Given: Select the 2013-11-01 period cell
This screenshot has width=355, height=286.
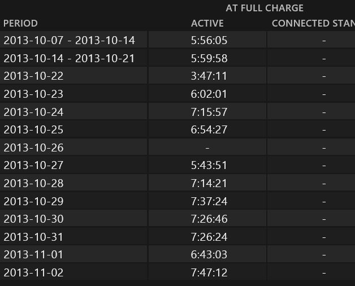Looking at the screenshot, I should 34,254.
